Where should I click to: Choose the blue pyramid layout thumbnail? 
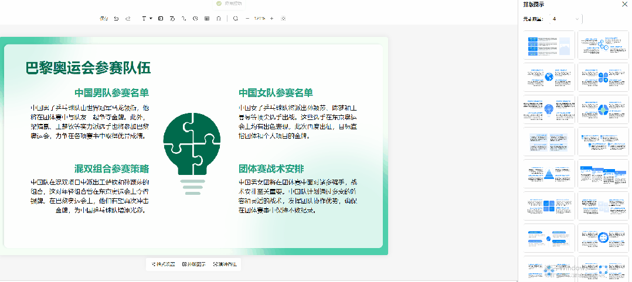(549, 174)
